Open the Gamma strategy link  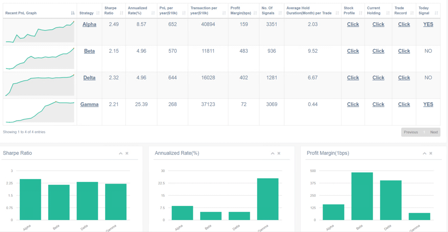point(89,104)
